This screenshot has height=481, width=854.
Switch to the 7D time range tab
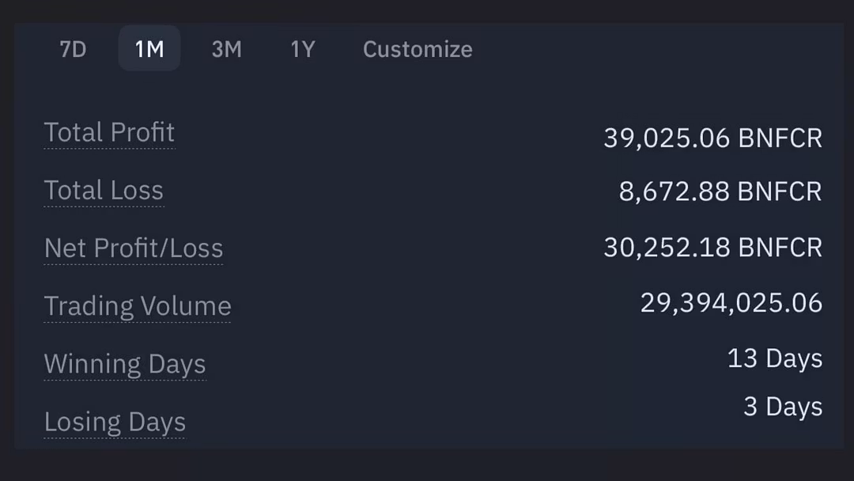point(73,49)
